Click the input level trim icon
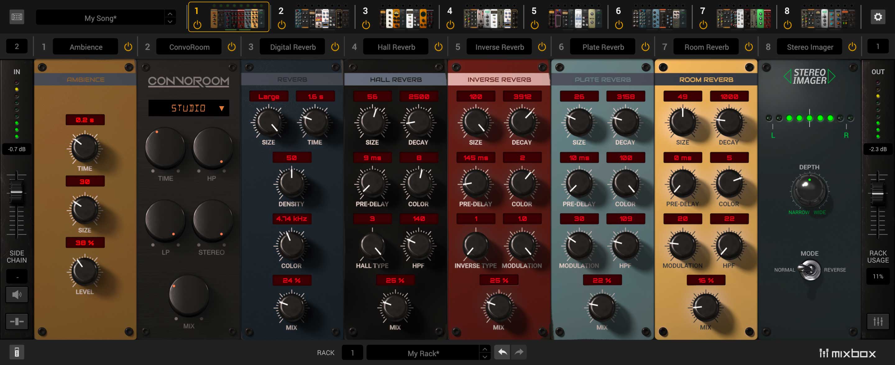Image resolution: width=895 pixels, height=365 pixels. 17,321
